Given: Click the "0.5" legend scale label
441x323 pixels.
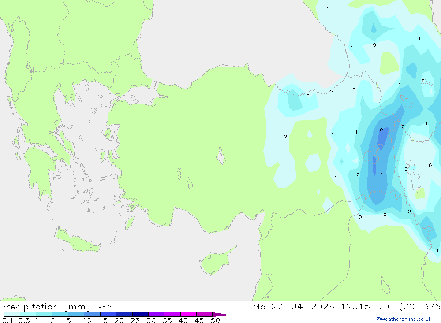Looking at the screenshot, I should (x=24, y=320).
